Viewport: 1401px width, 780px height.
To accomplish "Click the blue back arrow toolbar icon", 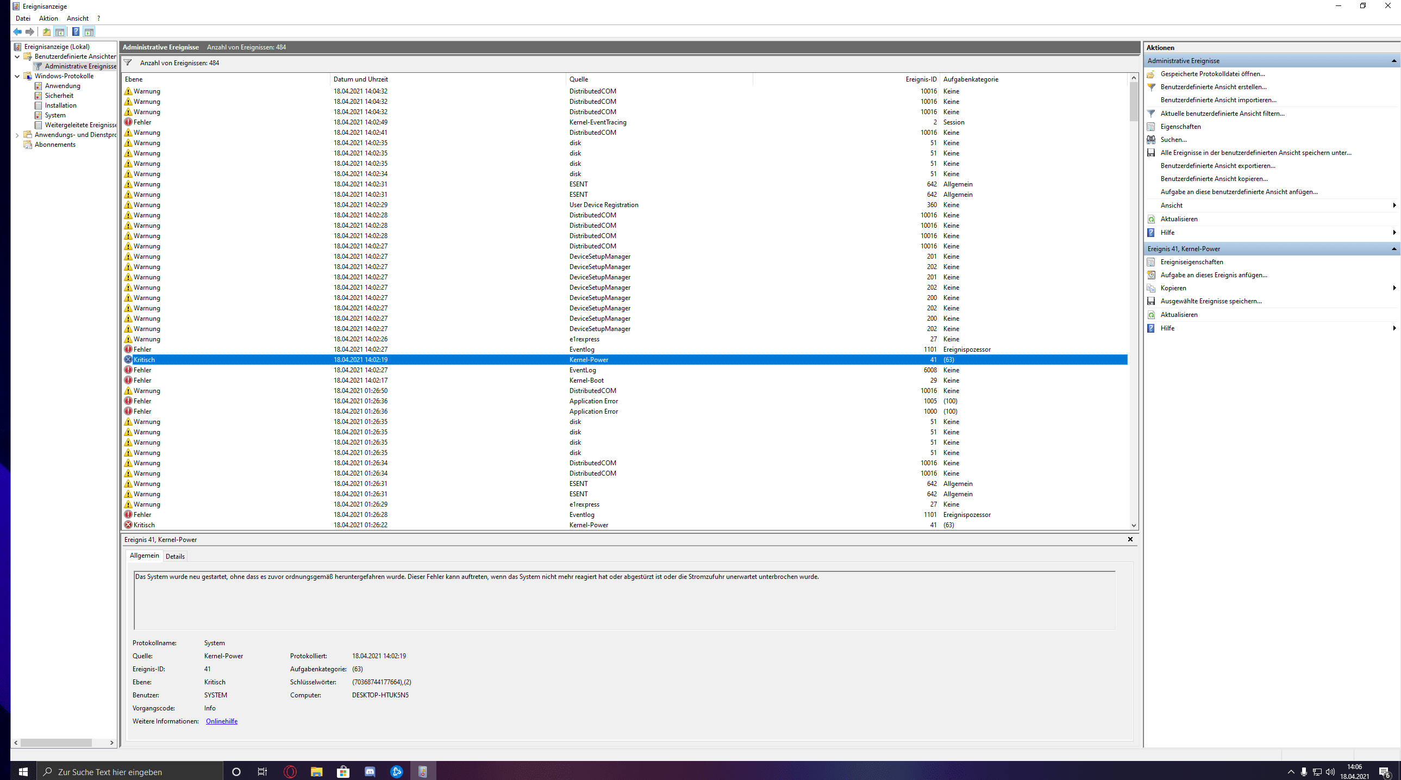I will tap(17, 32).
